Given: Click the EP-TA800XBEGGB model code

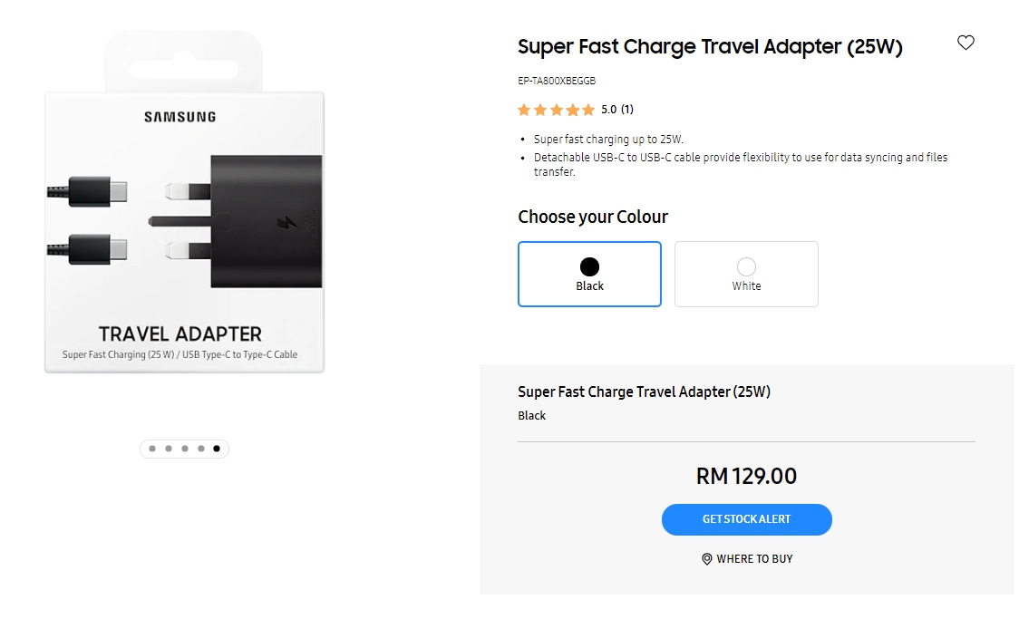Looking at the screenshot, I should coord(557,81).
